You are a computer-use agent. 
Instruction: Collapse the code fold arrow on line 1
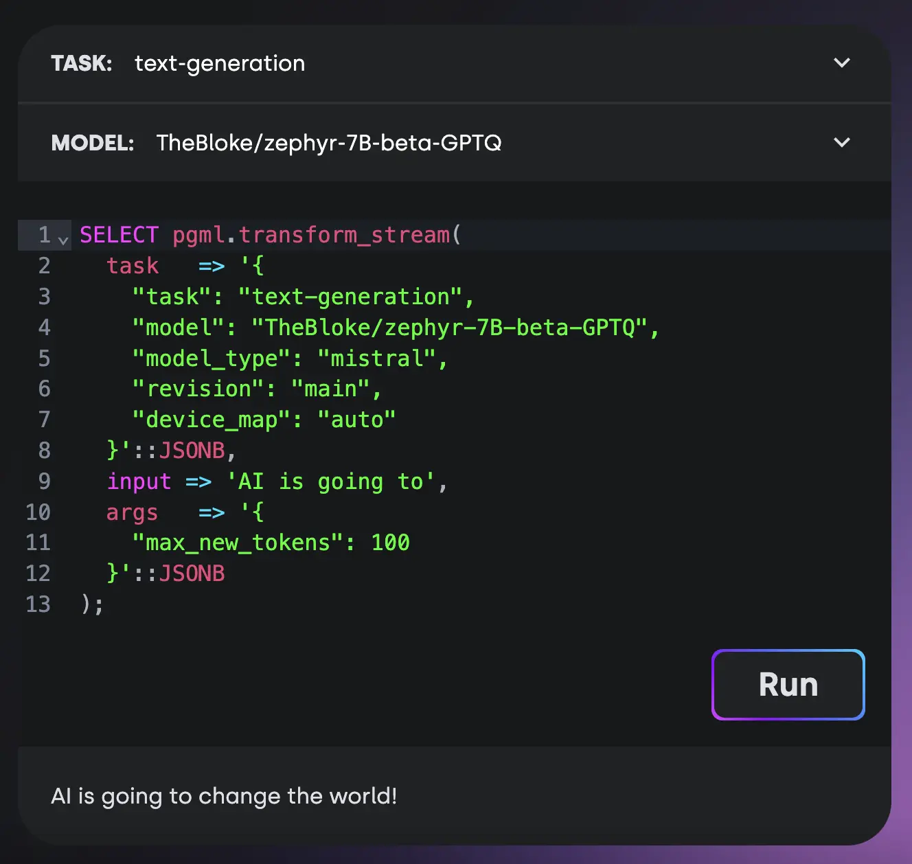coord(63,240)
